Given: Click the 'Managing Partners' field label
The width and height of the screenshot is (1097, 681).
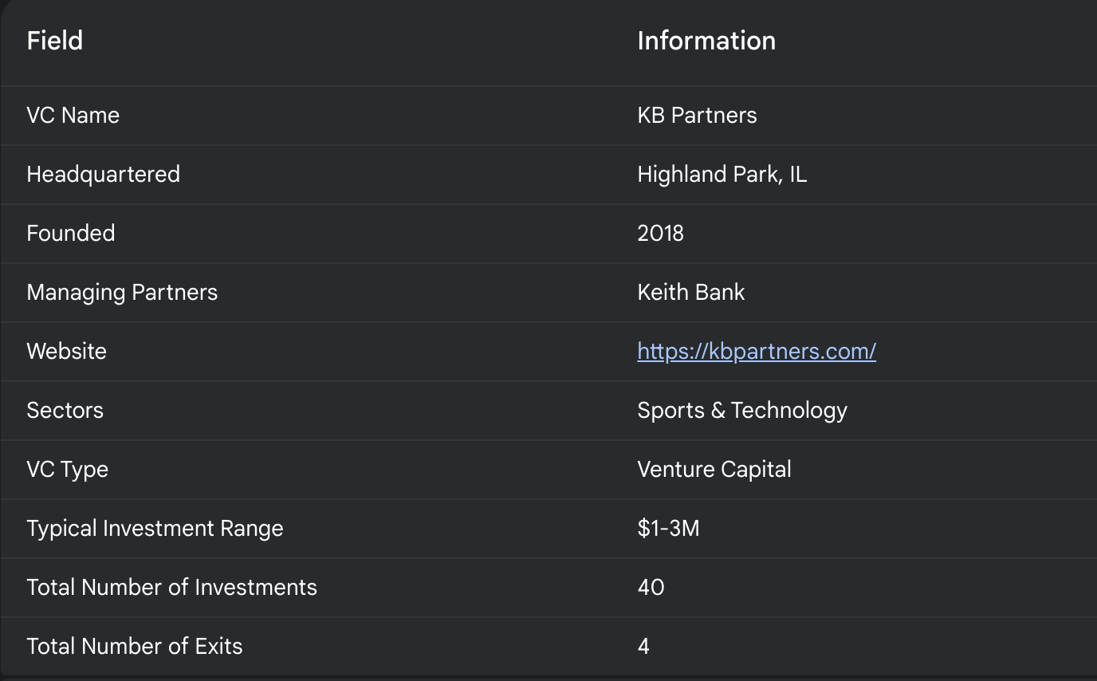Looking at the screenshot, I should [x=122, y=292].
